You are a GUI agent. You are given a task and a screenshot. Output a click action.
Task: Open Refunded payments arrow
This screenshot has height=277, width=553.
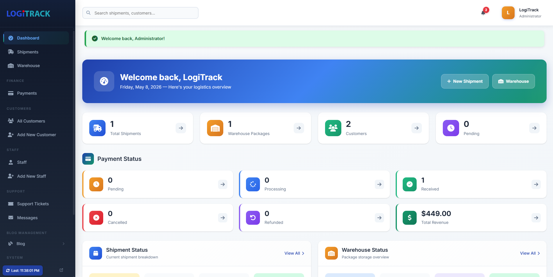click(x=379, y=218)
